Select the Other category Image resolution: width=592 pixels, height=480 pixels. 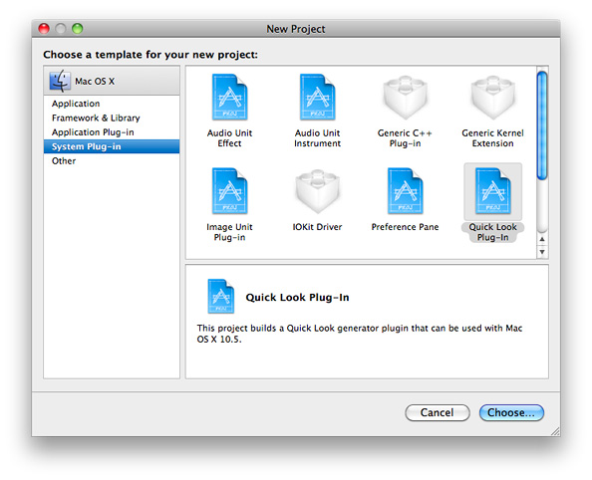pos(112,160)
